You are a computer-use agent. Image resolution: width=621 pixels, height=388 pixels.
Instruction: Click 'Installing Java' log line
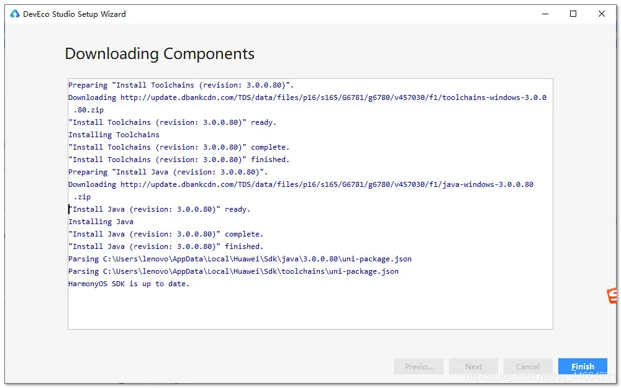tap(101, 222)
